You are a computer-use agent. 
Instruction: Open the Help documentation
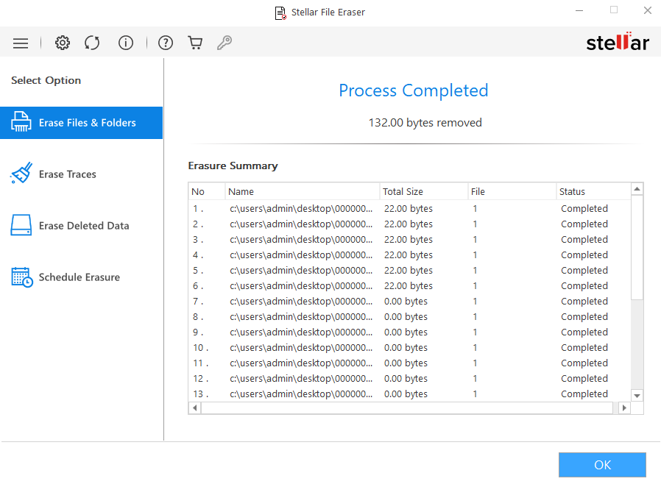(x=166, y=43)
